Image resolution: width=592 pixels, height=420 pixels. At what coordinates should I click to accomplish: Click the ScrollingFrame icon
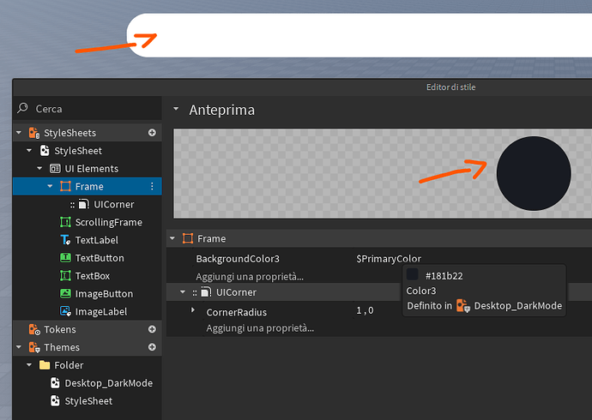[65, 222]
